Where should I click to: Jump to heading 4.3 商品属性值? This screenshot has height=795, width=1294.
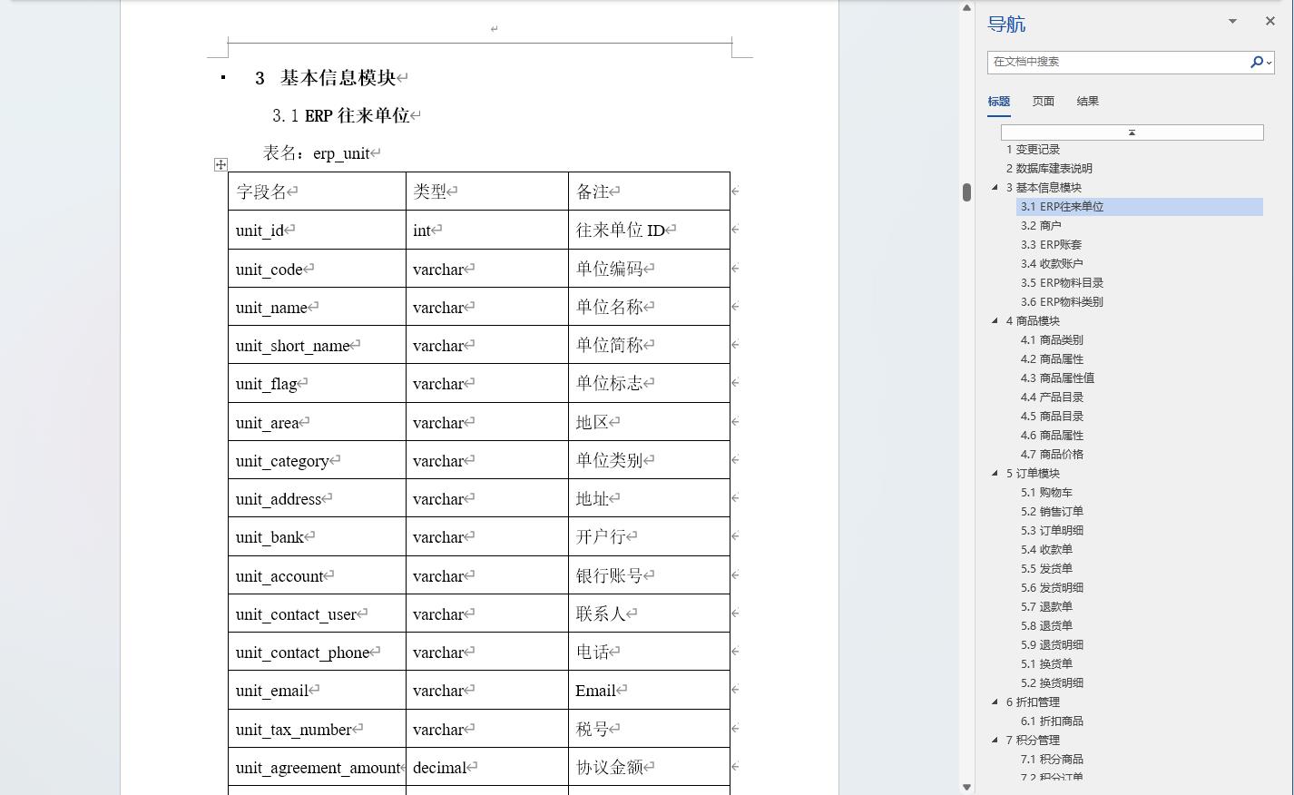pos(1057,378)
